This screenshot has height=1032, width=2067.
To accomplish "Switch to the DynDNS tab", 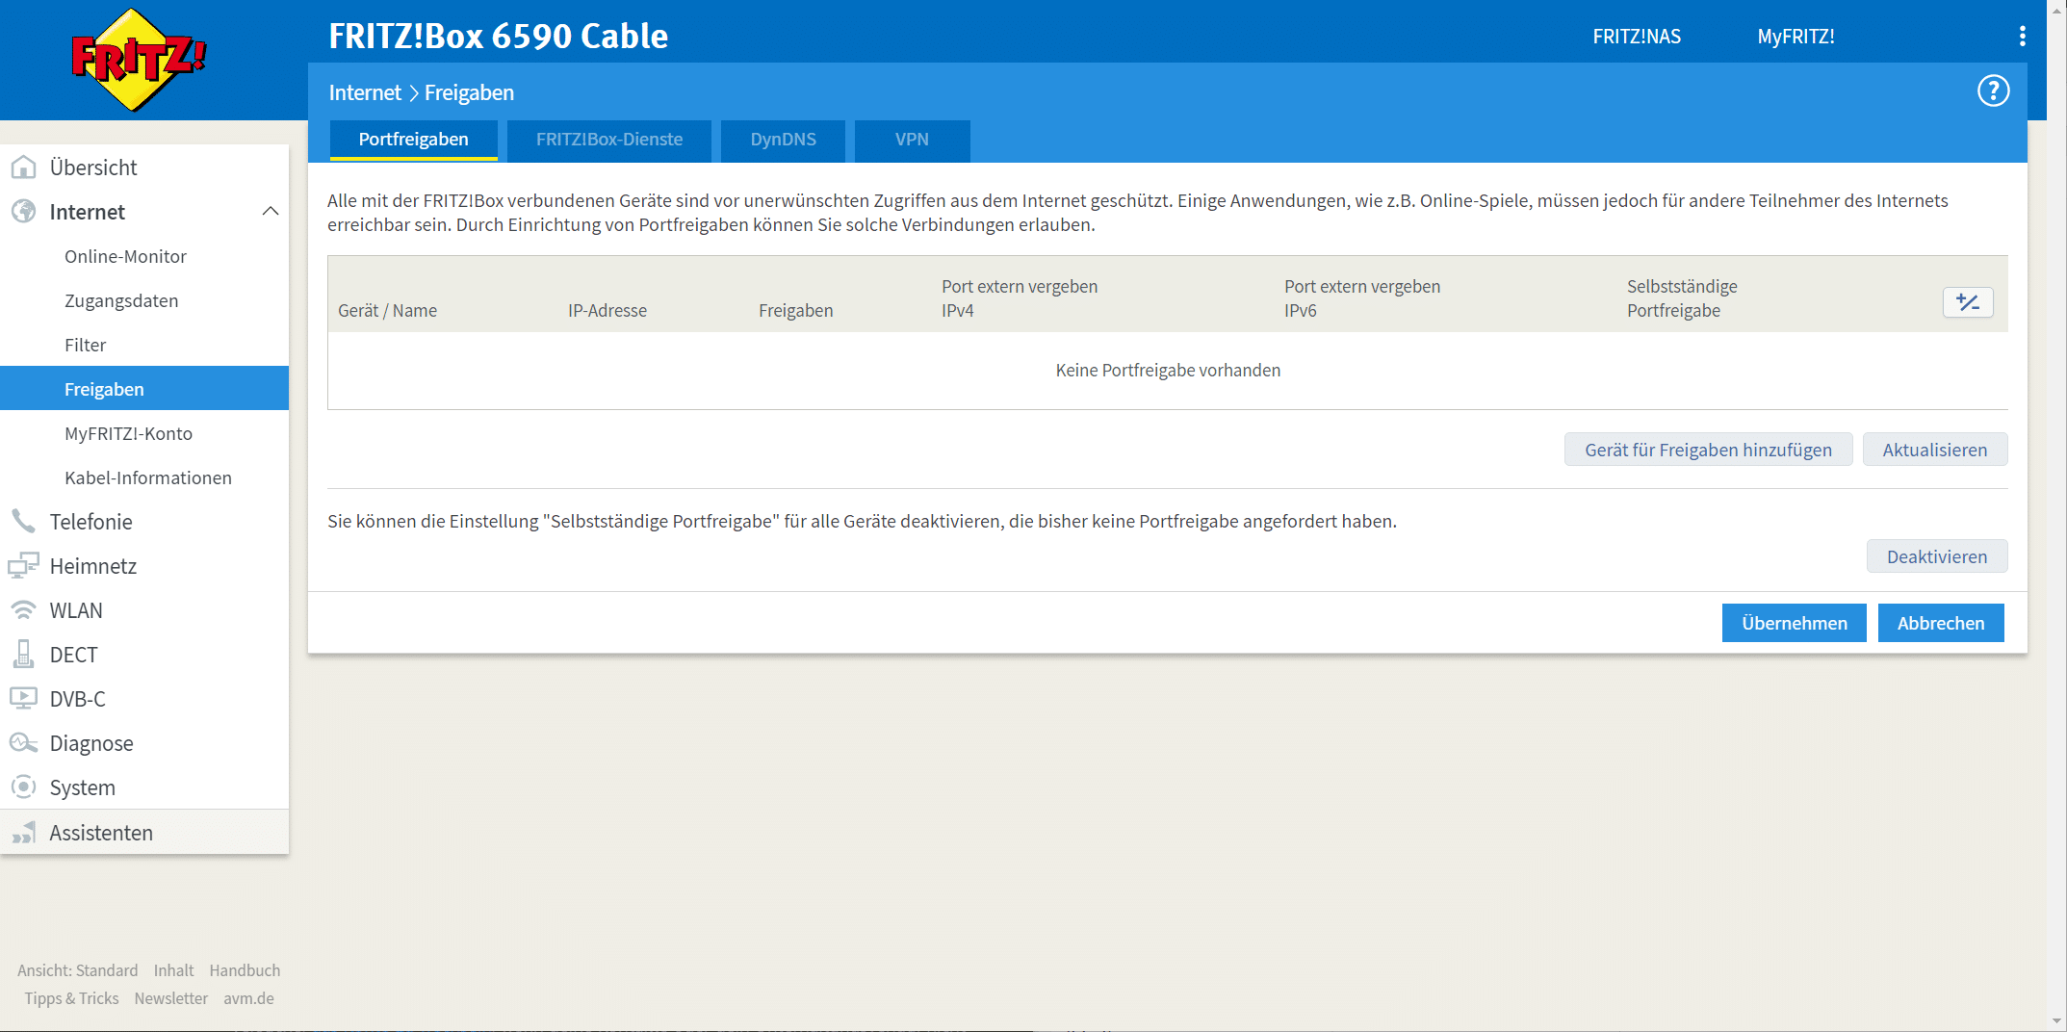I will pos(783,140).
